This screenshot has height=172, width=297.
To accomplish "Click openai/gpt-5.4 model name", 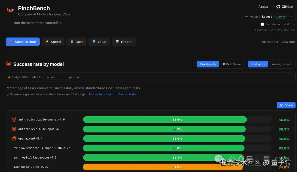I will (x=30, y=139).
